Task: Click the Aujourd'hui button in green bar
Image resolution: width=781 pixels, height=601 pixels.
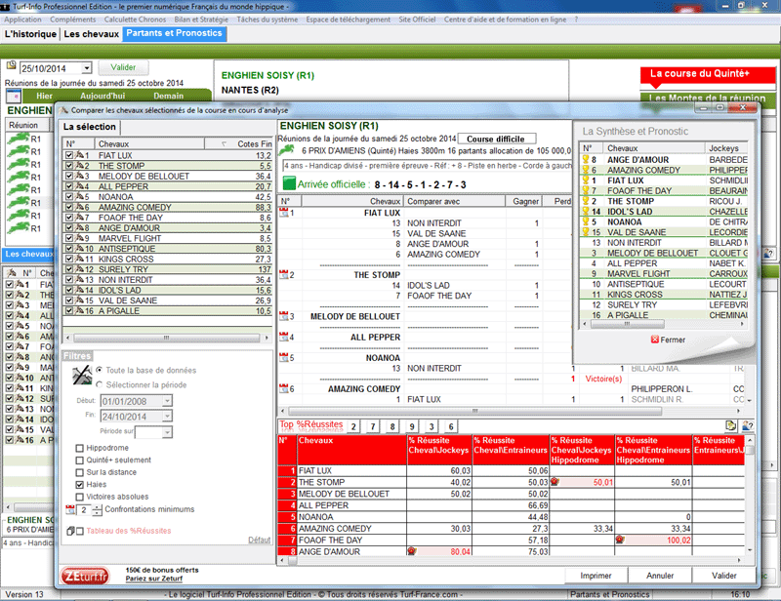Action: pos(103,96)
